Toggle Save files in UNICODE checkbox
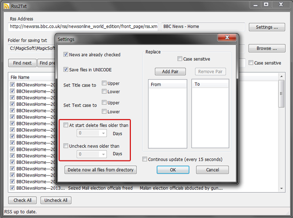 click(x=66, y=69)
